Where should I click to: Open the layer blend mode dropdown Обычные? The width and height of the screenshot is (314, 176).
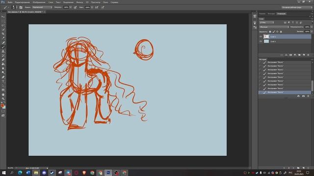[274, 27]
